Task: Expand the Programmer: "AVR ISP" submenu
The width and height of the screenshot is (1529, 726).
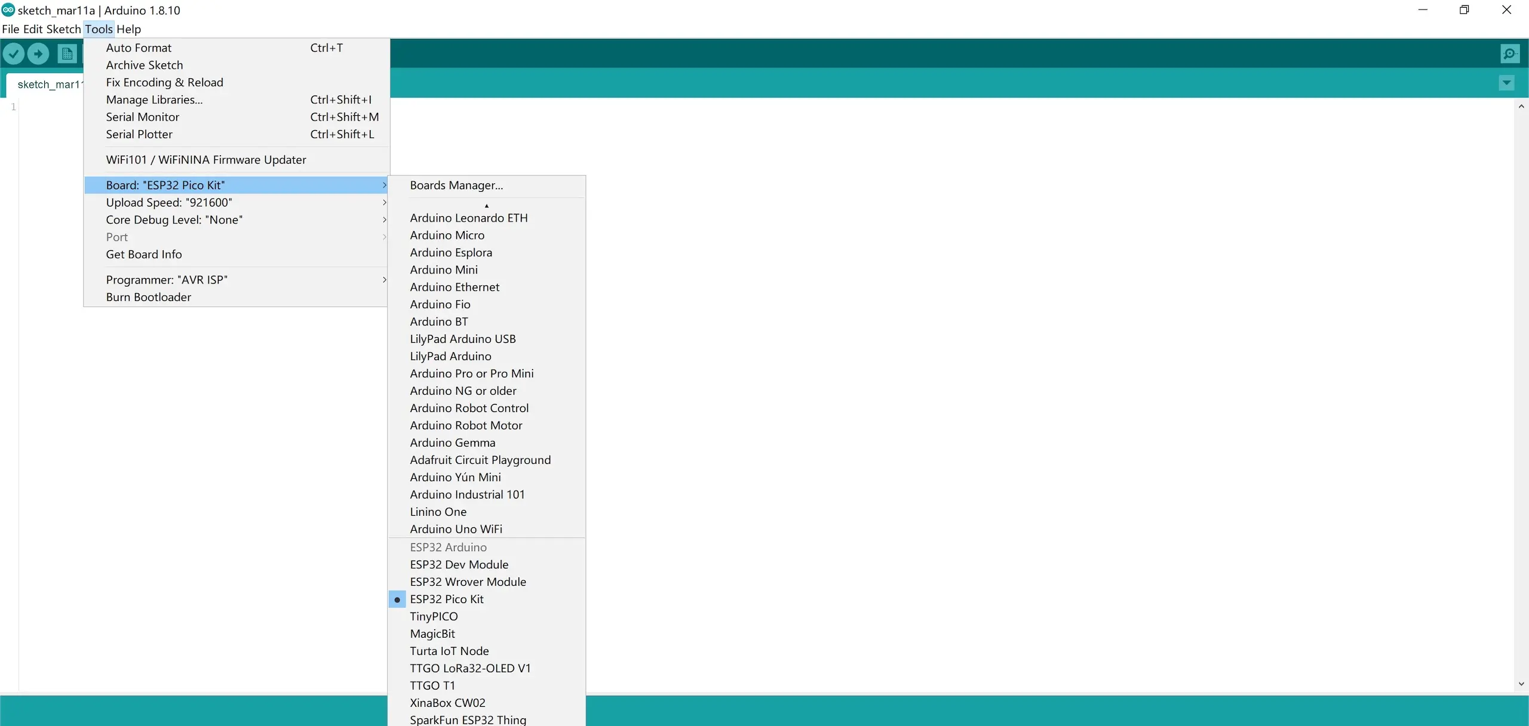Action: (237, 279)
